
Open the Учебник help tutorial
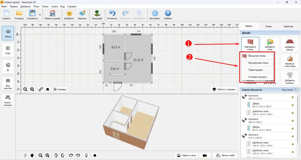pyautogui.click(x=168, y=15)
